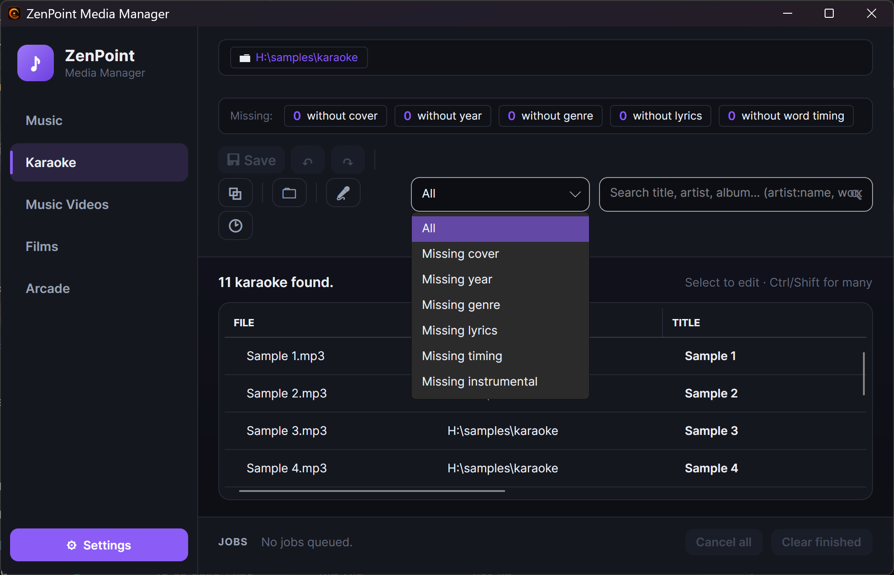Click the microphone icon button
The image size is (894, 575).
pyautogui.click(x=343, y=193)
